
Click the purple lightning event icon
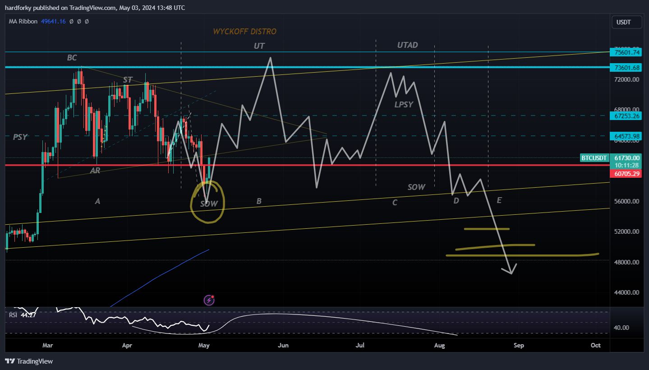pos(209,300)
